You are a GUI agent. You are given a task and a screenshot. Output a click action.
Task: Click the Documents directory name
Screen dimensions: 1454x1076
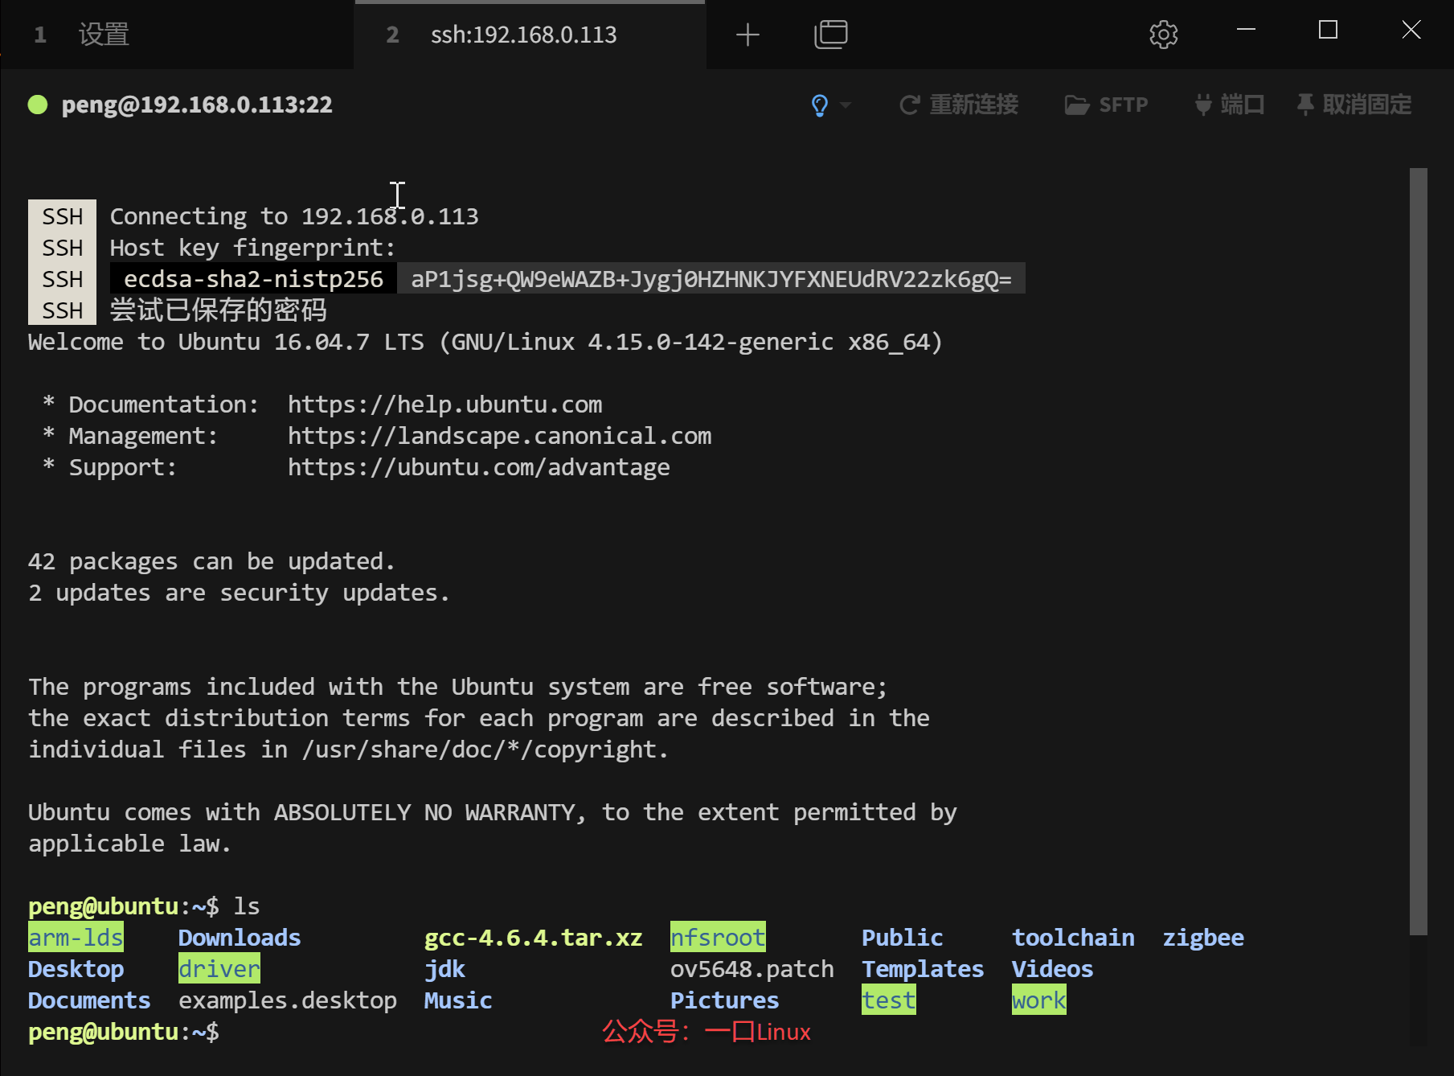point(89,1000)
